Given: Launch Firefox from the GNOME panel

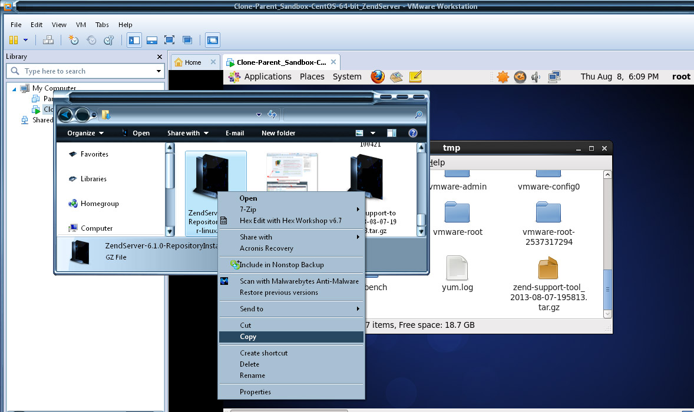Looking at the screenshot, I should pos(378,77).
